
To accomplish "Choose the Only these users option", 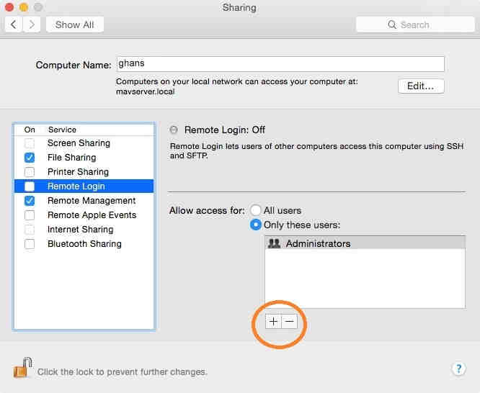I will [255, 225].
